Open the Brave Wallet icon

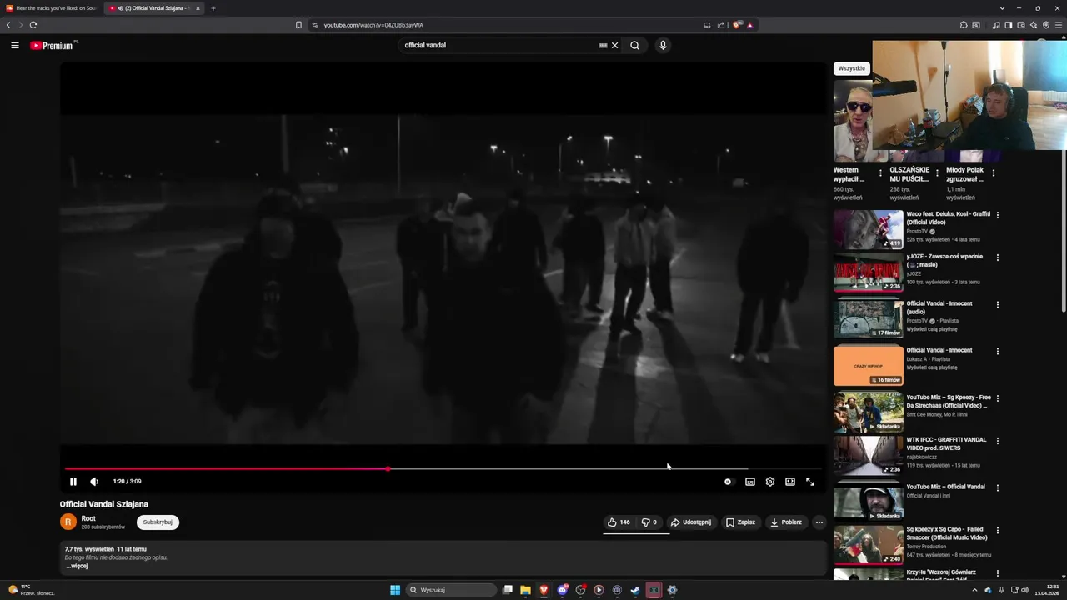[1021, 25]
